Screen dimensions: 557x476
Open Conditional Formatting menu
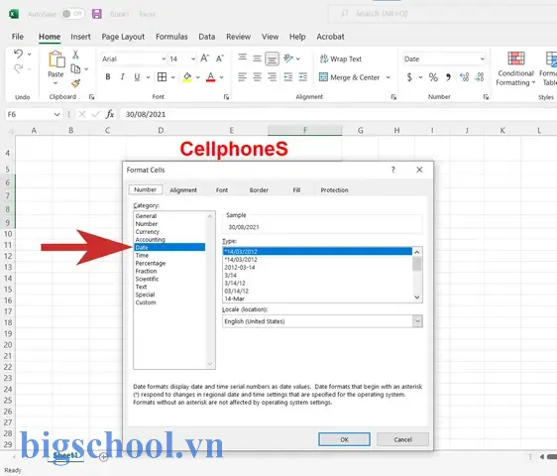coord(515,68)
